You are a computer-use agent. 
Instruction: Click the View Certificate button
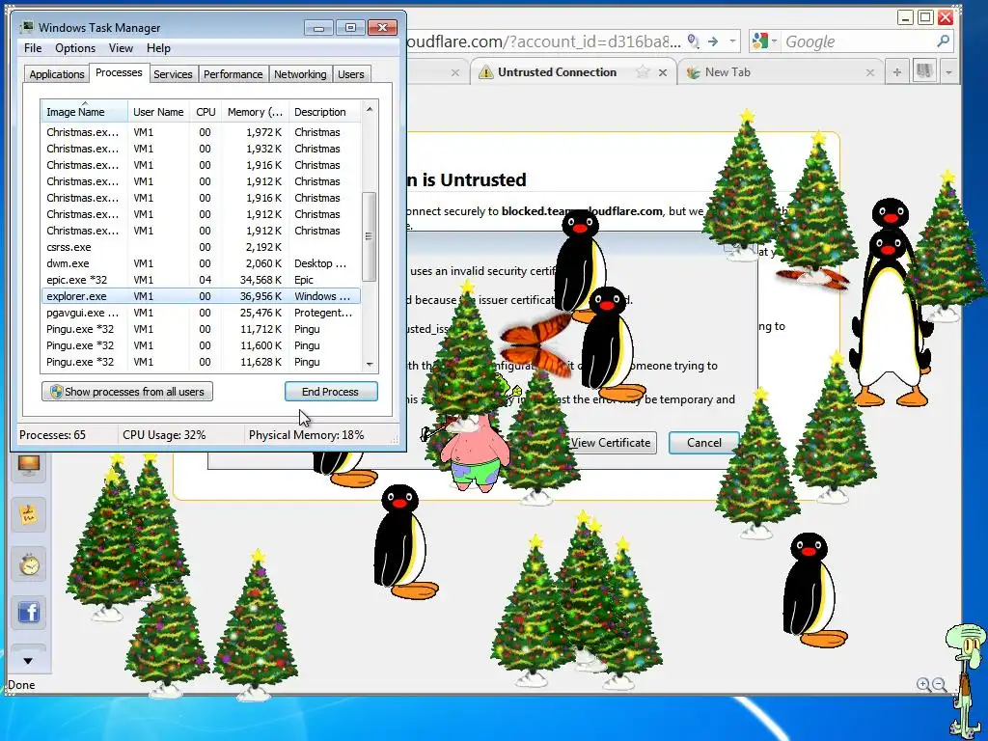[611, 443]
